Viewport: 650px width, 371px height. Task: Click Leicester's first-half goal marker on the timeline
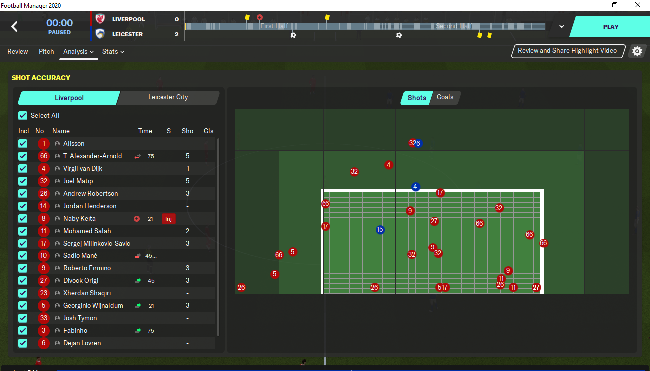click(293, 35)
